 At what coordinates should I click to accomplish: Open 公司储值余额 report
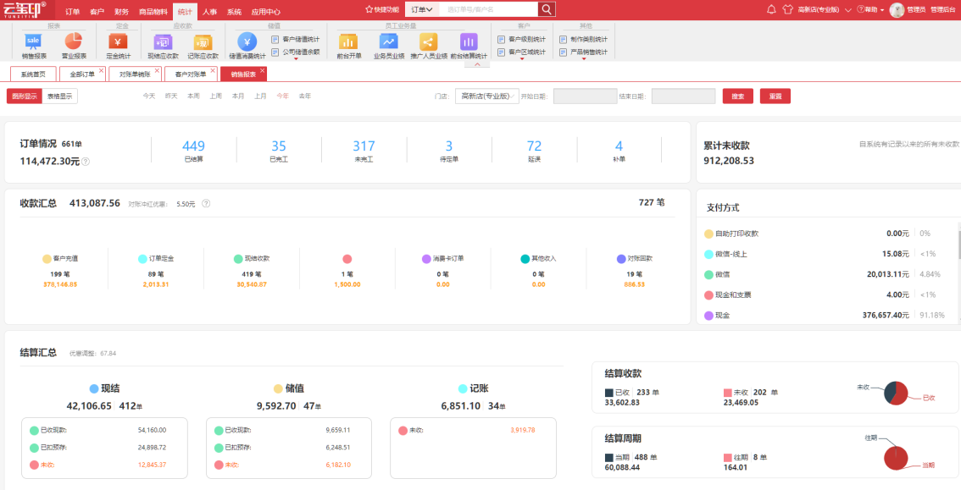(296, 52)
